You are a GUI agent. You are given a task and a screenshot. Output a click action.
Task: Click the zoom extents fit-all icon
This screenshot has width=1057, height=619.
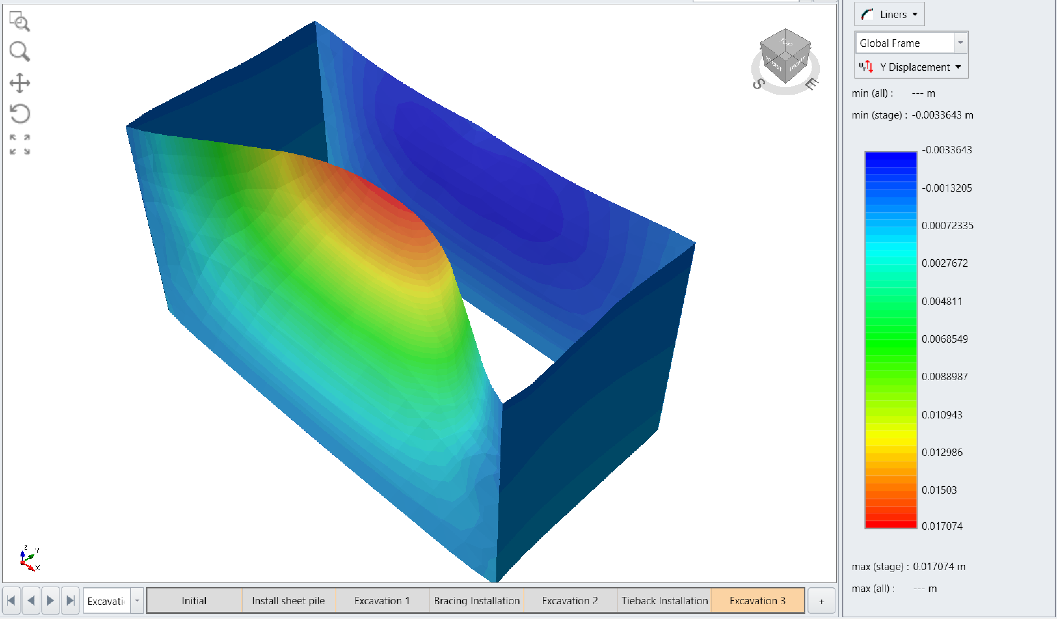point(20,145)
